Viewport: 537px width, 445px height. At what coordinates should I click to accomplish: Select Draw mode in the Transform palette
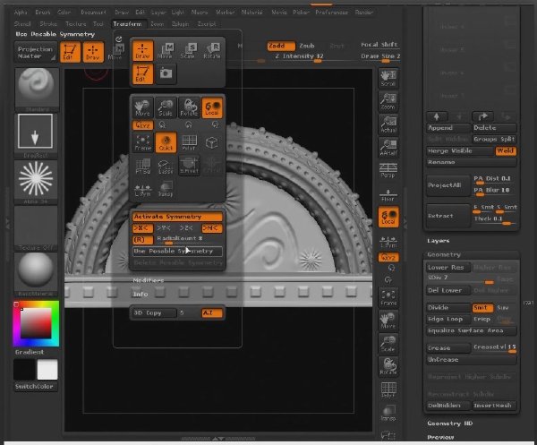pyautogui.click(x=142, y=51)
